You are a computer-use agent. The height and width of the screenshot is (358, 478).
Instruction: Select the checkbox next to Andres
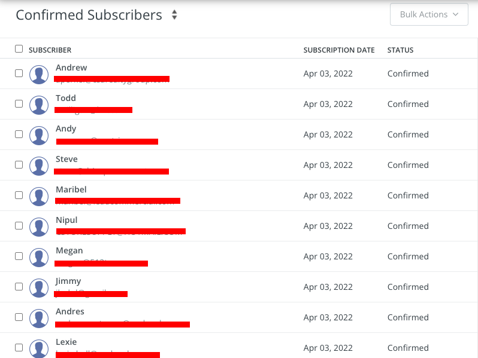(x=19, y=317)
